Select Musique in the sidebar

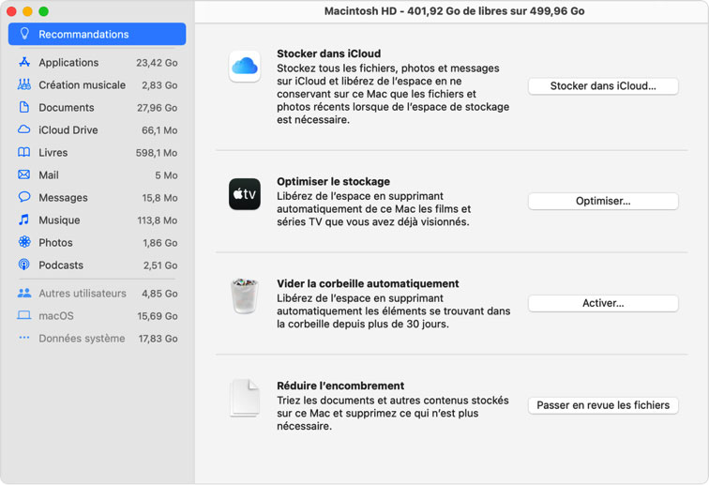97,220
